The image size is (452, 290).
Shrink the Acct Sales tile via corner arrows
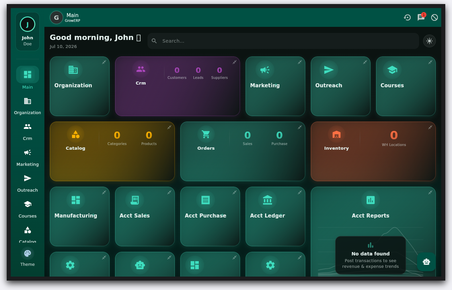coord(169,192)
